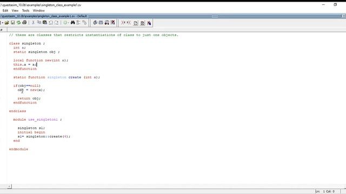The image size is (346, 194).
Task: Click the first 'endfunction' keyword after this.a
Action: (25, 69)
